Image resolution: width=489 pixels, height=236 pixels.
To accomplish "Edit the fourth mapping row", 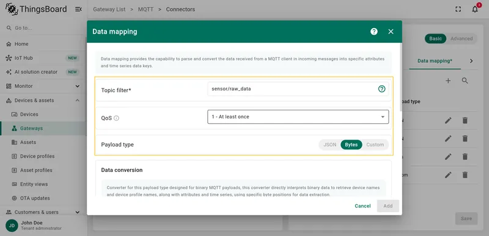I will tap(448, 175).
